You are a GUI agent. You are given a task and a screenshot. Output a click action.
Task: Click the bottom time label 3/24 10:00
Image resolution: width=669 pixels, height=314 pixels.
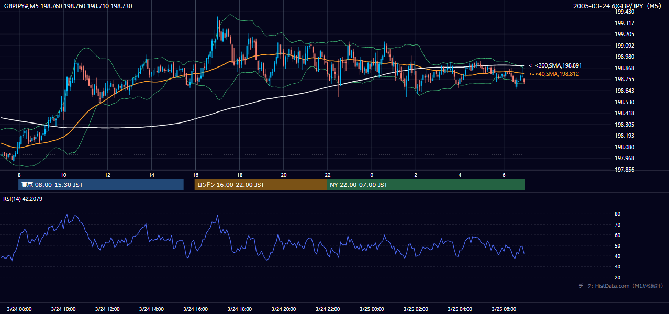point(63,309)
